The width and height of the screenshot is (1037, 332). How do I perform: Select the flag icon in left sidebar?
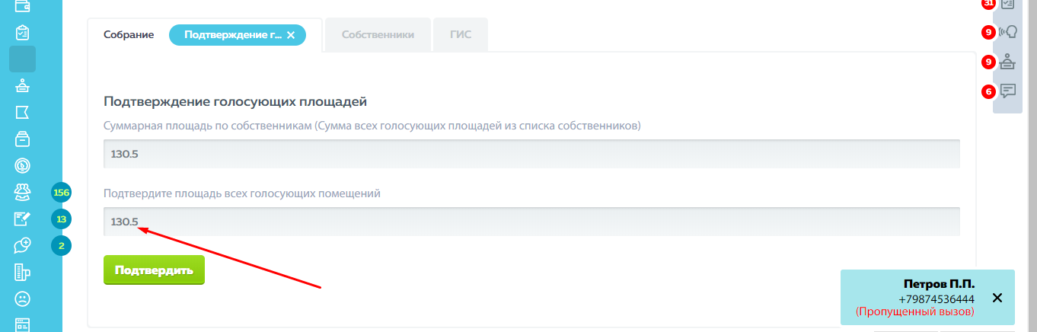click(22, 112)
